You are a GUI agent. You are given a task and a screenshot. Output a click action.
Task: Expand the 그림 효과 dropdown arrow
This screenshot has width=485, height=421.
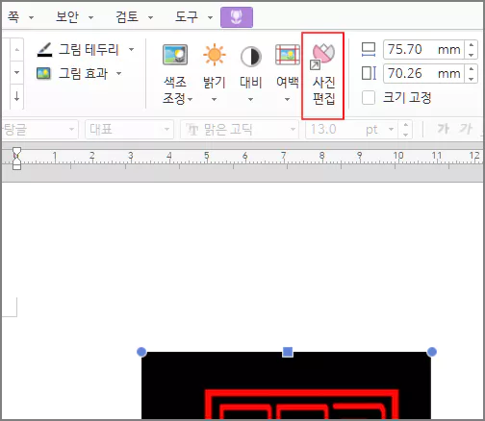point(119,74)
